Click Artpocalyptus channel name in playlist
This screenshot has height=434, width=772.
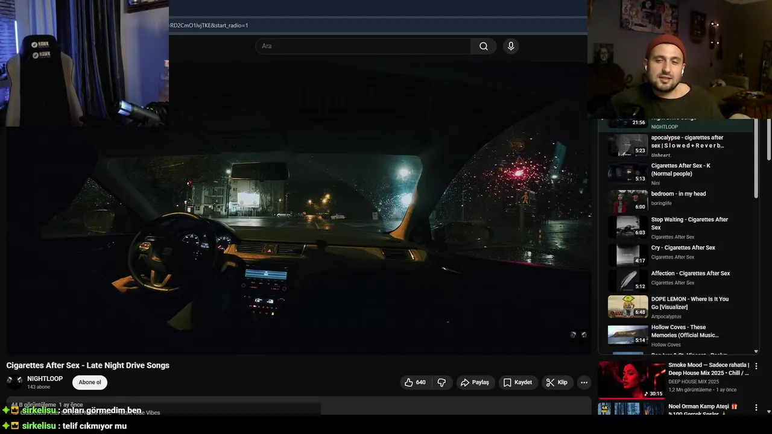666,316
